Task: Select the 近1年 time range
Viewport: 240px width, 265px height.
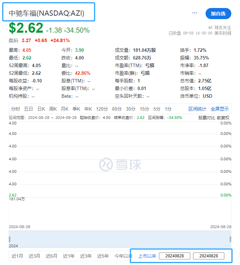Action: [x=69, y=256]
